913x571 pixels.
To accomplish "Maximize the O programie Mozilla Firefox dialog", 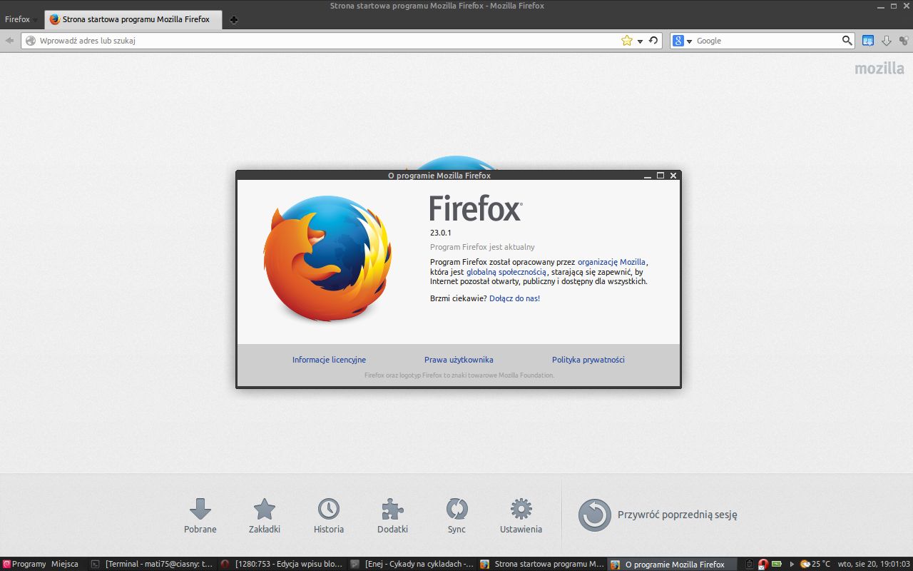I will pos(660,176).
